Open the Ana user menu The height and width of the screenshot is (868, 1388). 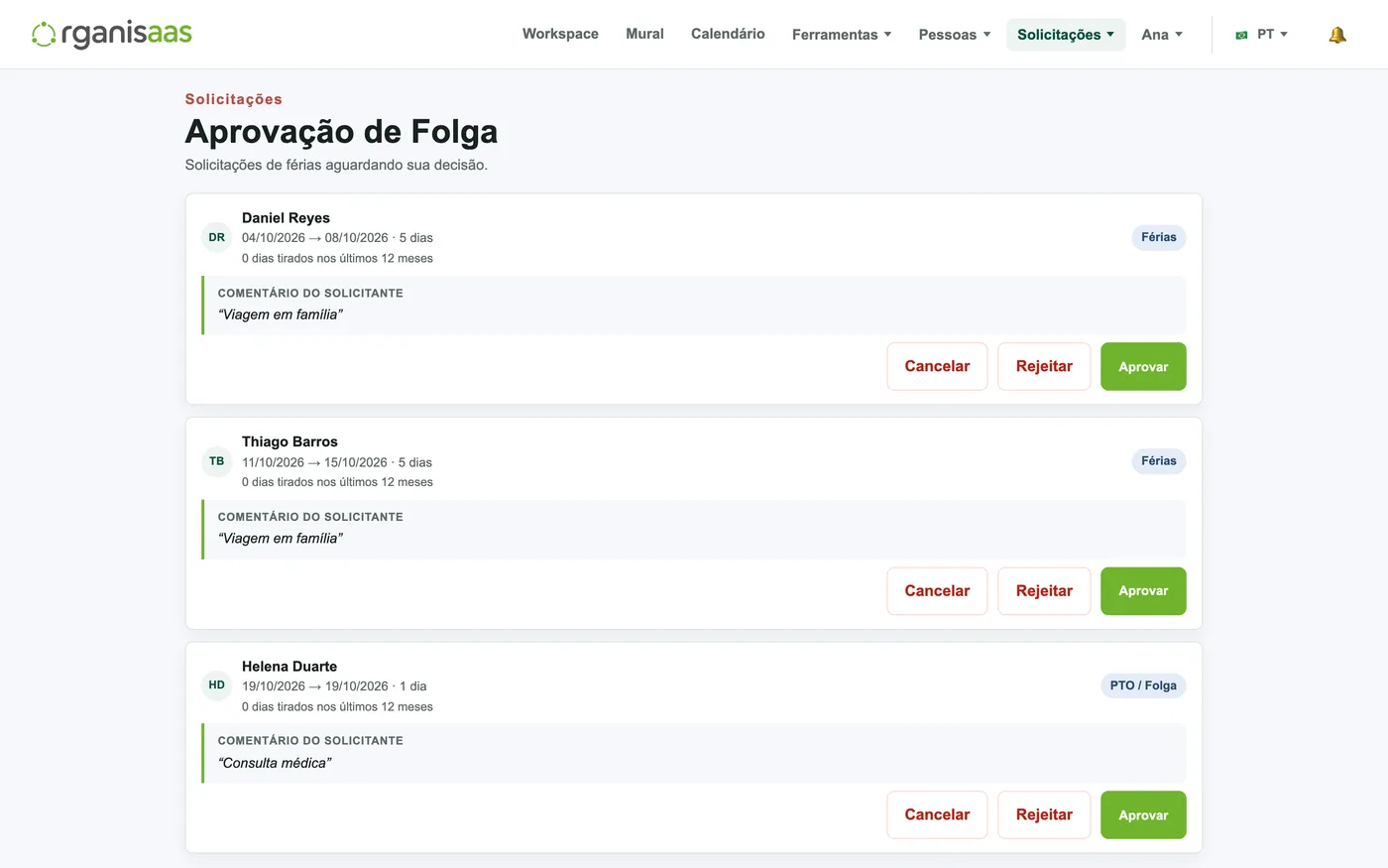coord(1162,35)
